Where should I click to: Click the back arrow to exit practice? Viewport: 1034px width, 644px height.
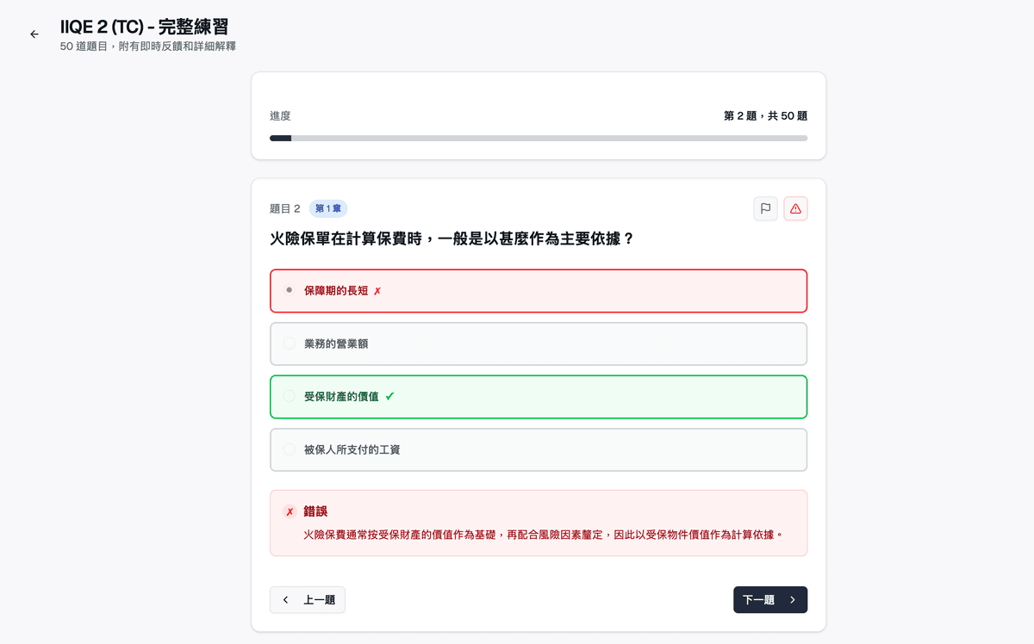[34, 34]
